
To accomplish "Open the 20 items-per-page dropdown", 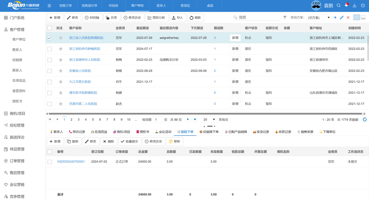I will click(x=209, y=119).
